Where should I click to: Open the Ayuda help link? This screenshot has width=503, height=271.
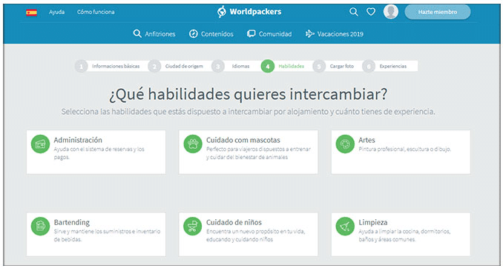pos(57,12)
